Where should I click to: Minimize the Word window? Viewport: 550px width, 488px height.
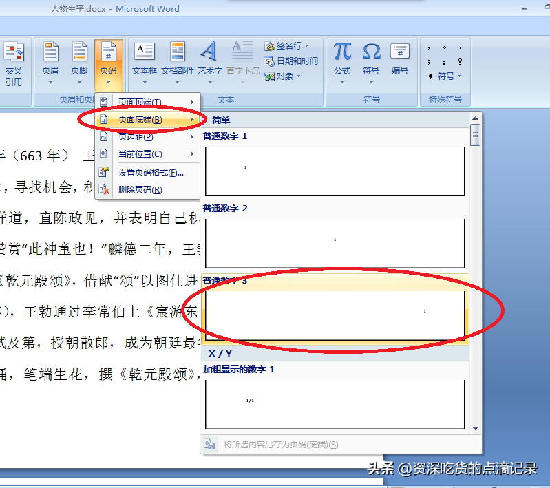click(524, 9)
